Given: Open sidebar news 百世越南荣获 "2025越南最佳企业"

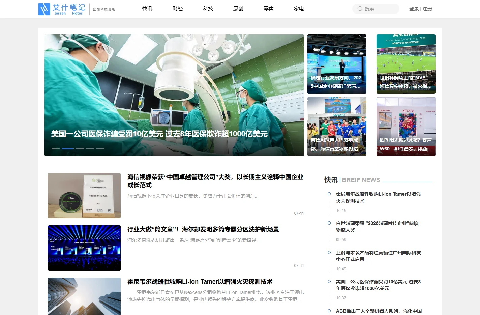Looking at the screenshot, I should (377, 227).
